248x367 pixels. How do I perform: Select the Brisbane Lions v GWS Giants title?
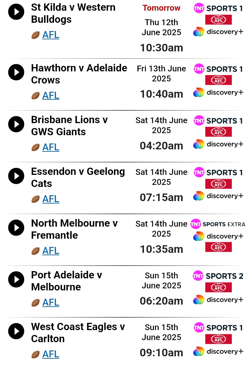(70, 126)
